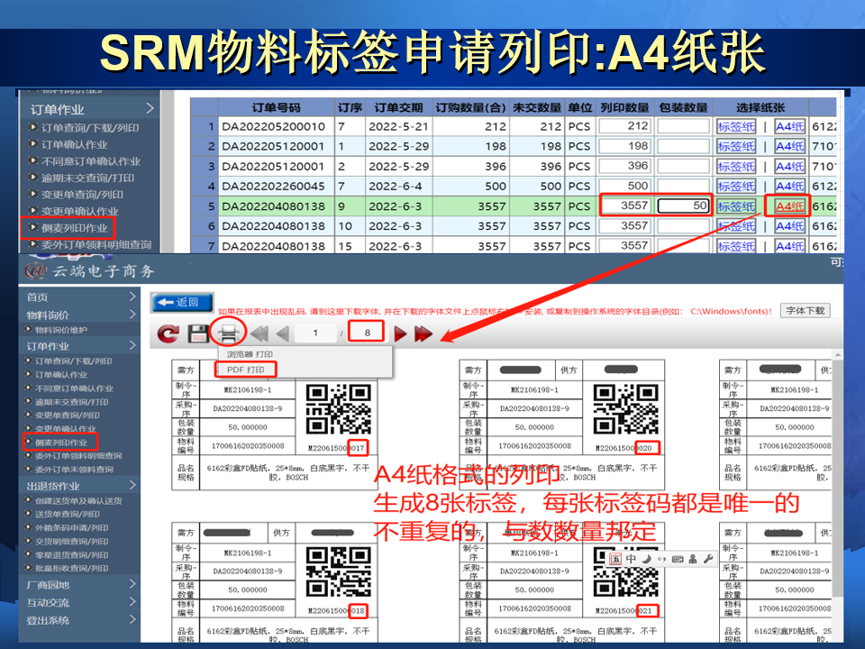The image size is (865, 649).
Task: Click 包装数量 field showing 50 in row 5
Action: click(x=683, y=206)
